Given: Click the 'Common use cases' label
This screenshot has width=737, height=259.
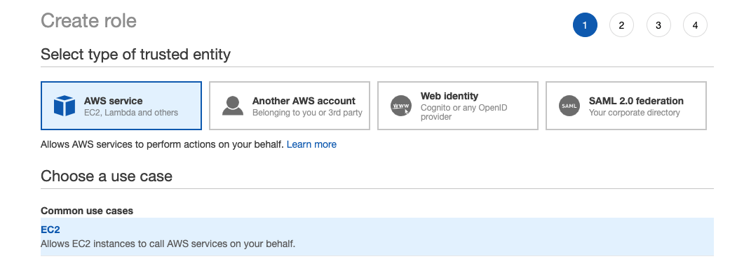Looking at the screenshot, I should [x=87, y=211].
